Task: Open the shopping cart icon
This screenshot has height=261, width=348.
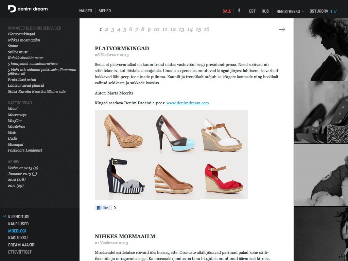Action: [335, 11]
